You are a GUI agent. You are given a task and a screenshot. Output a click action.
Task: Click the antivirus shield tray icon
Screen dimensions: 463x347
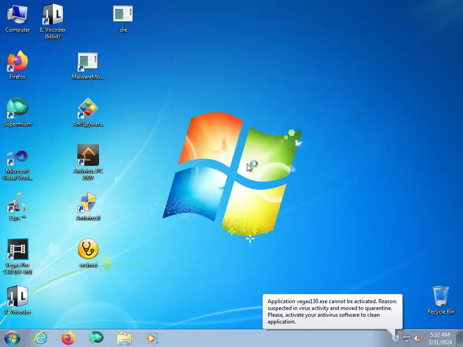tap(395, 338)
